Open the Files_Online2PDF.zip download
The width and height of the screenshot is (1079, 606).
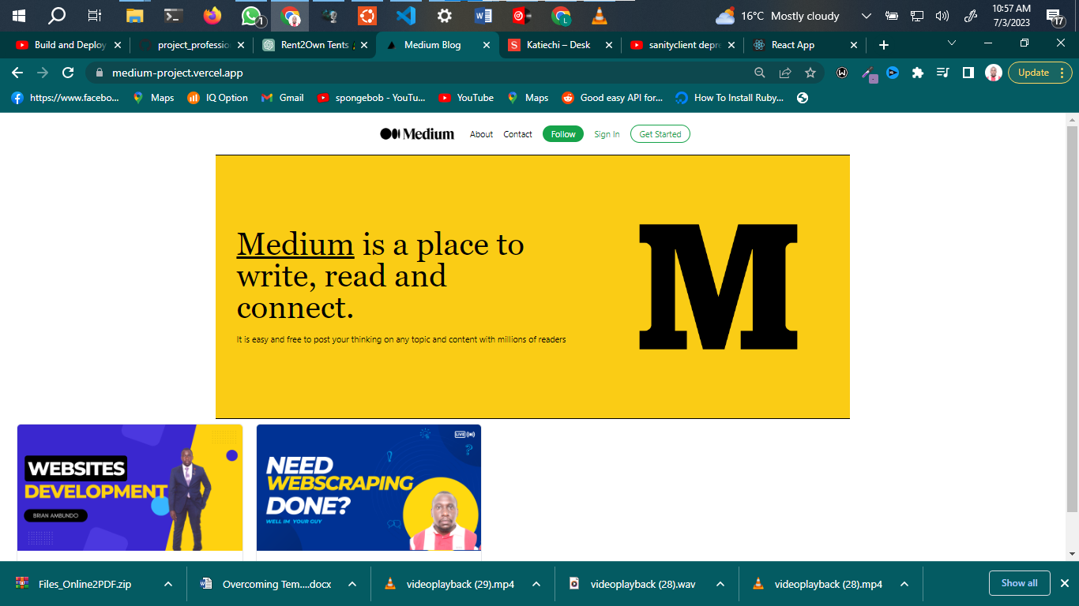click(85, 584)
